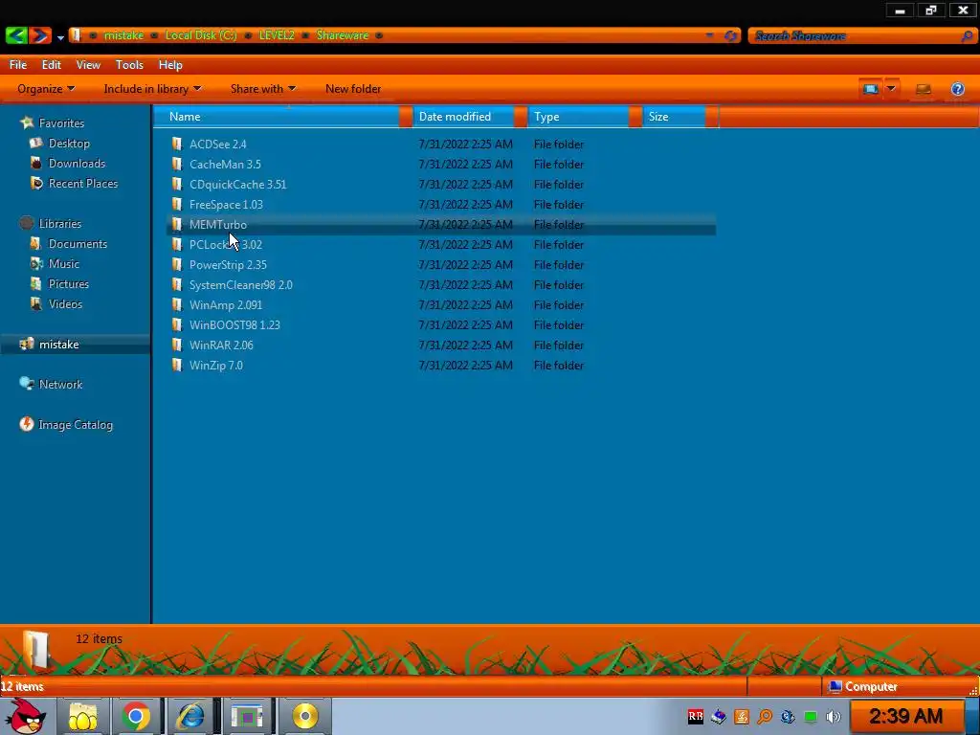The image size is (980, 735).
Task: Select 'Local Disk (C:)' in the breadcrumb
Action: pos(201,35)
